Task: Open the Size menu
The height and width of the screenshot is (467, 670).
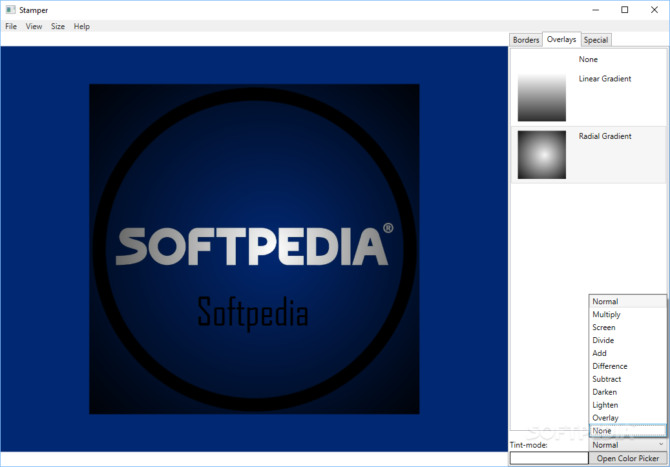Action: 58,26
